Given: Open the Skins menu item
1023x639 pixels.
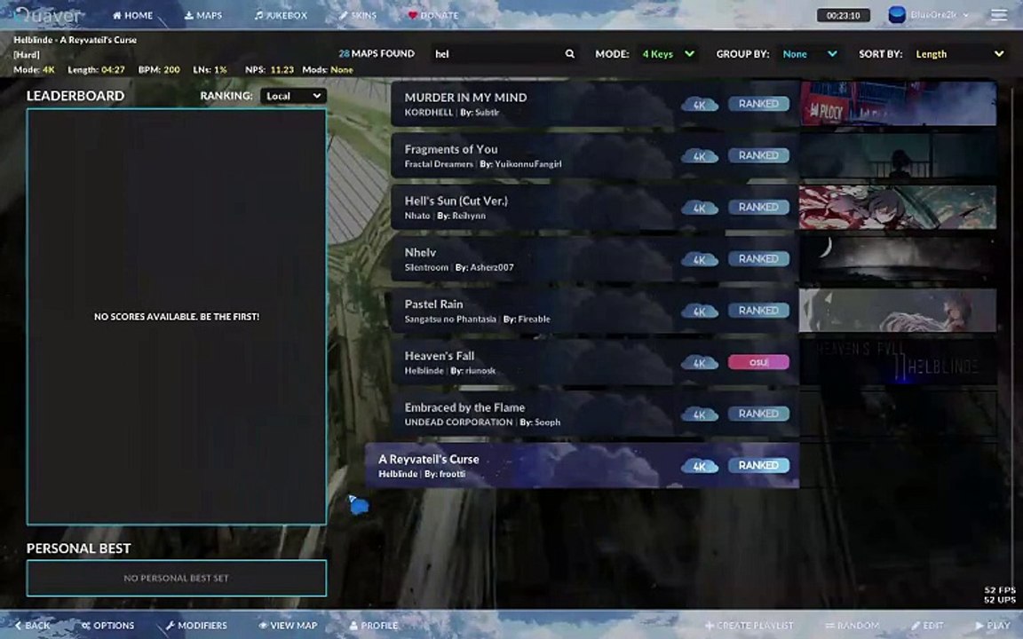Looking at the screenshot, I should (358, 15).
